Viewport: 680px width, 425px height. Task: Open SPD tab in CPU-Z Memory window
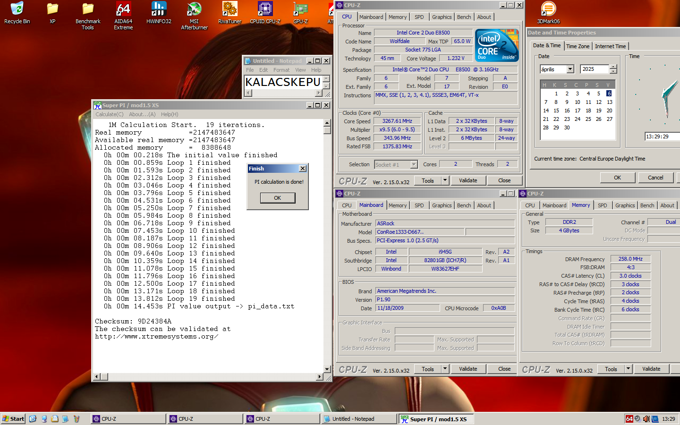coord(602,205)
